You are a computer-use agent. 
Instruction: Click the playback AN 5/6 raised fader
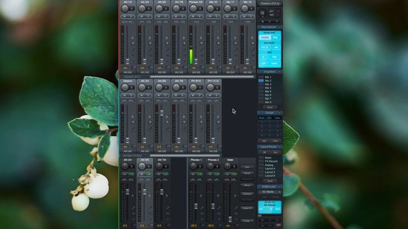161,113
